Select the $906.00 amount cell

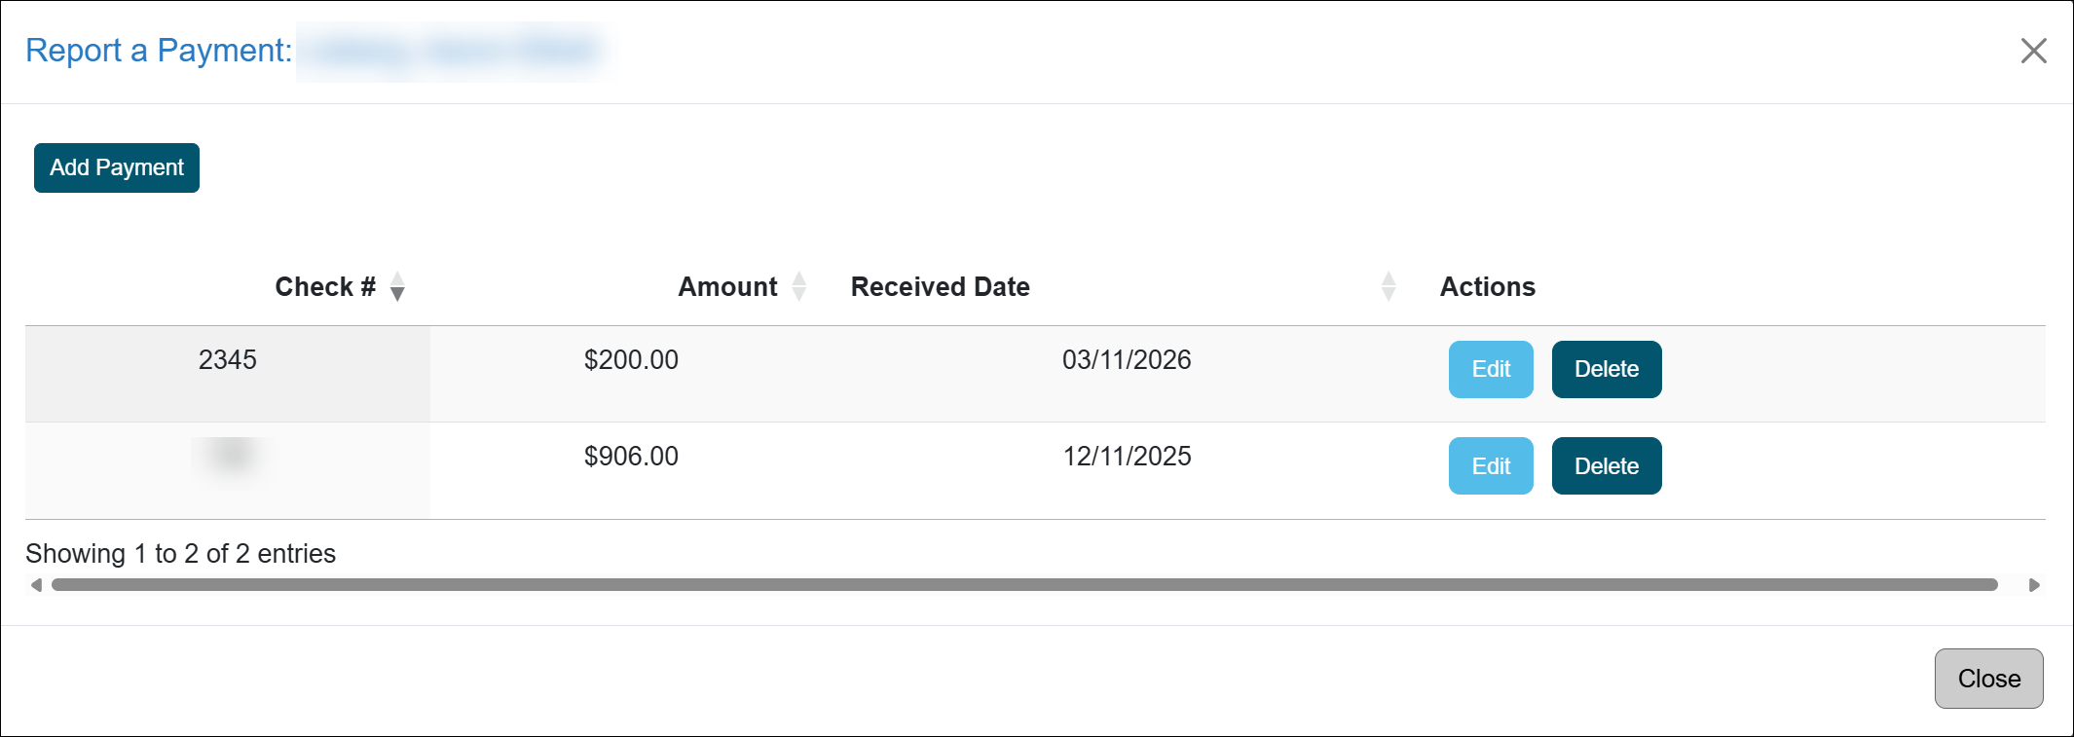tap(631, 457)
